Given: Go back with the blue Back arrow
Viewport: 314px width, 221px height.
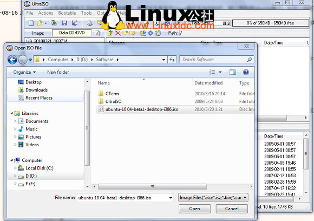Looking at the screenshot, I should [x=12, y=60].
